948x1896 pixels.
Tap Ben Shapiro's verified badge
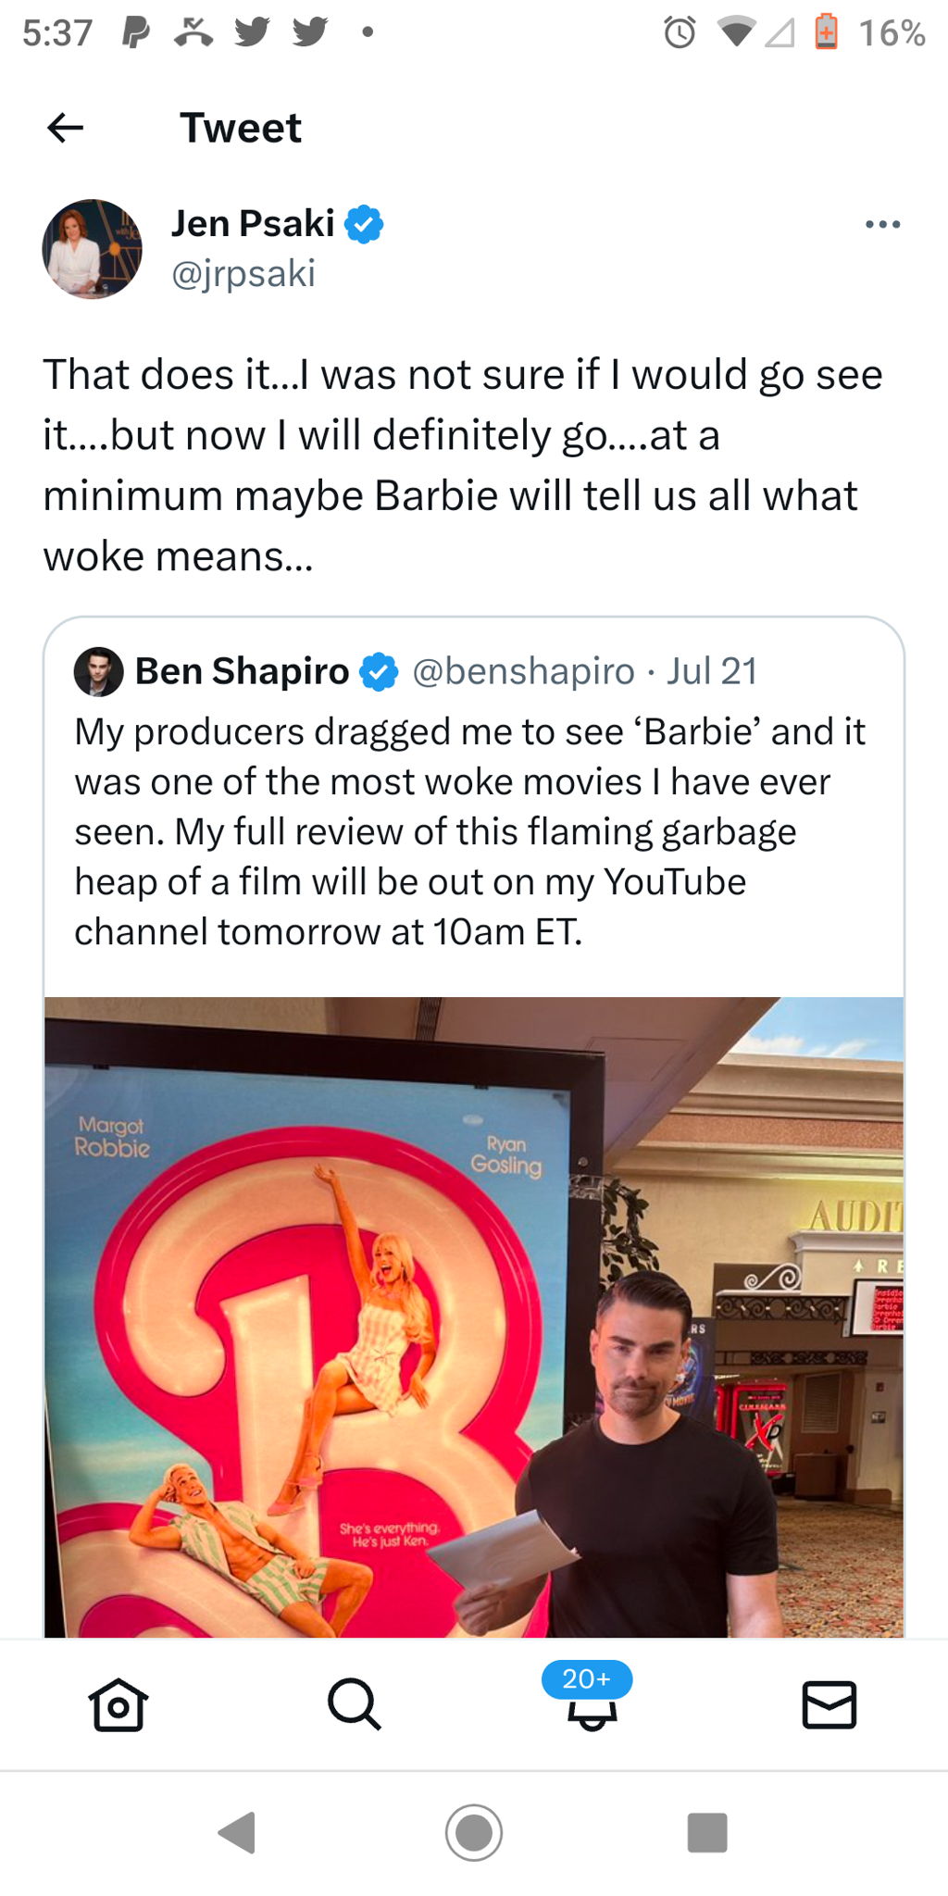(379, 672)
